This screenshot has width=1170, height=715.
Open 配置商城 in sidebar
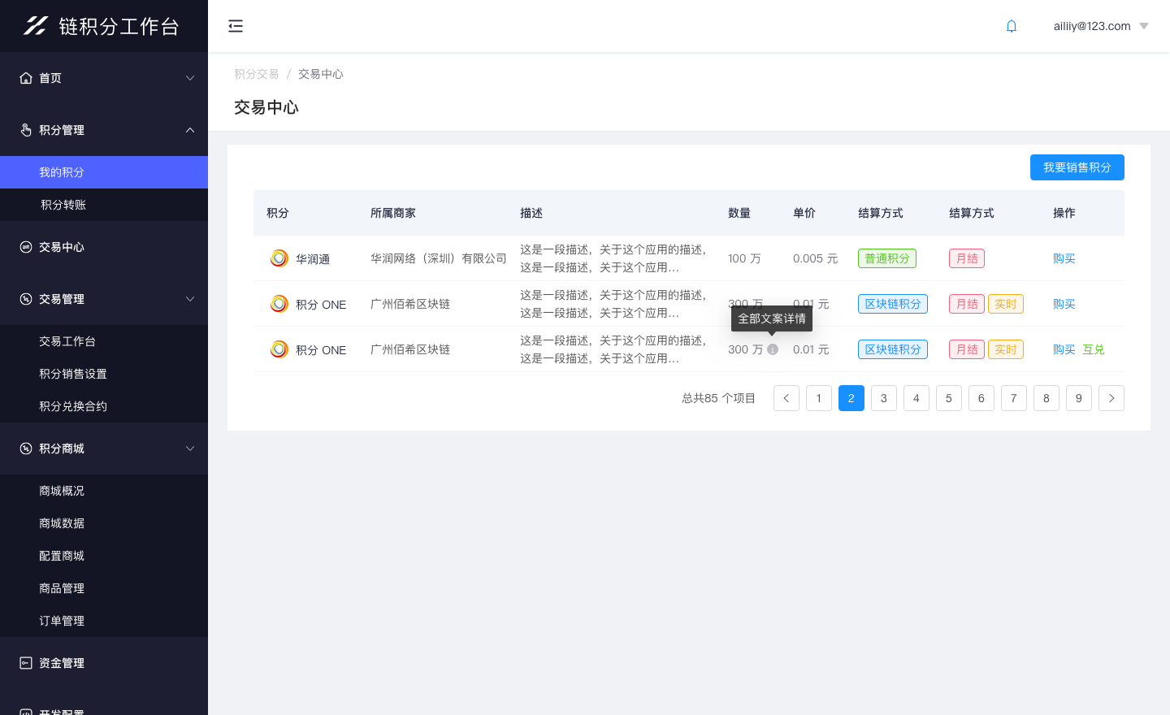tap(104, 556)
